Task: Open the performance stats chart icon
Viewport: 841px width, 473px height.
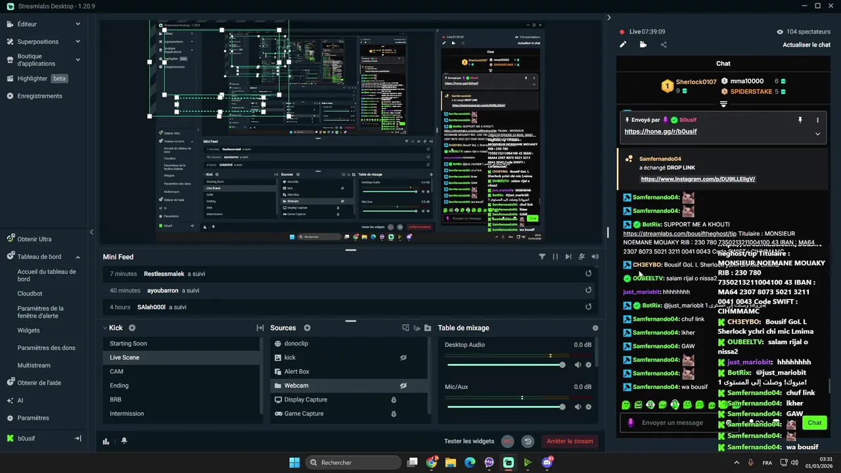Action: [x=106, y=441]
